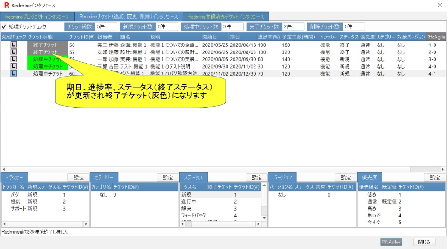Click the ticket table horizontal scrollbar thumb

425,169
